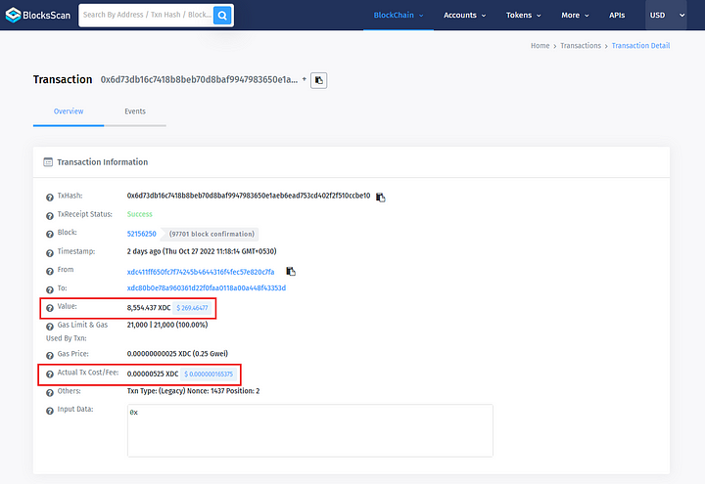Screen dimensions: 705x484
Task: Expand the Tokens dropdown menu
Action: coord(524,16)
